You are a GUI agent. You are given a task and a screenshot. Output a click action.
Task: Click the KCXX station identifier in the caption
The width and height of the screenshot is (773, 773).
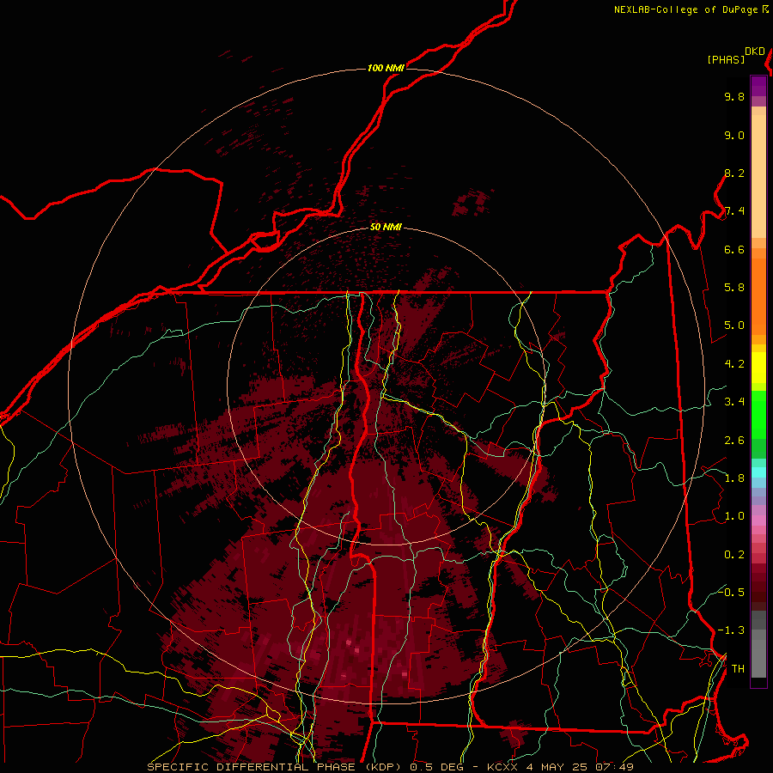coord(502,767)
